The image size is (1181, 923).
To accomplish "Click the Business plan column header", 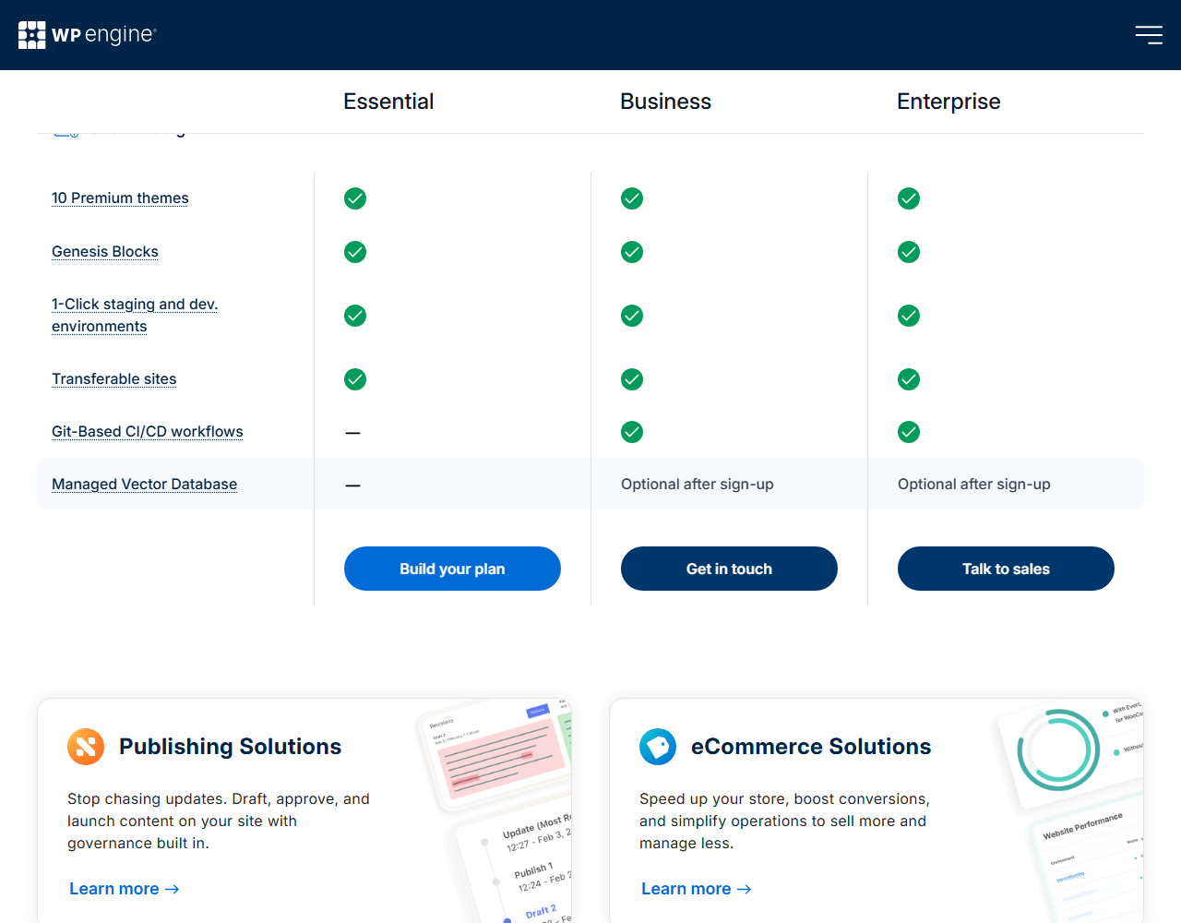I will click(x=666, y=102).
